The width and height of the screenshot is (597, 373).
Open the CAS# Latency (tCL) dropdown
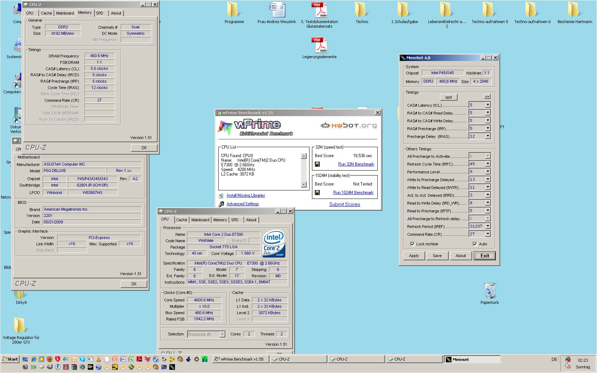coord(488,105)
